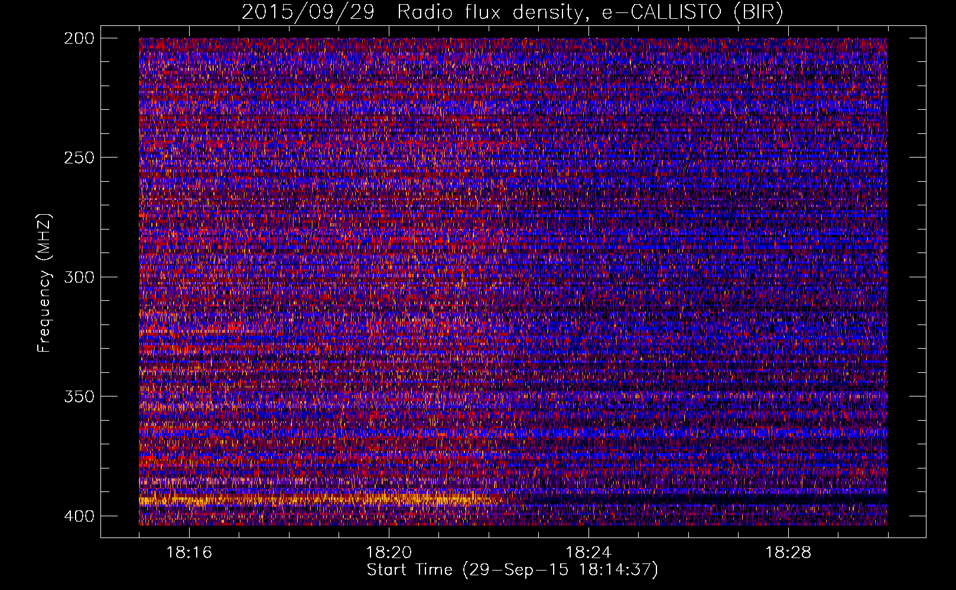Click the date '2015/09/29' in the title

(x=308, y=12)
